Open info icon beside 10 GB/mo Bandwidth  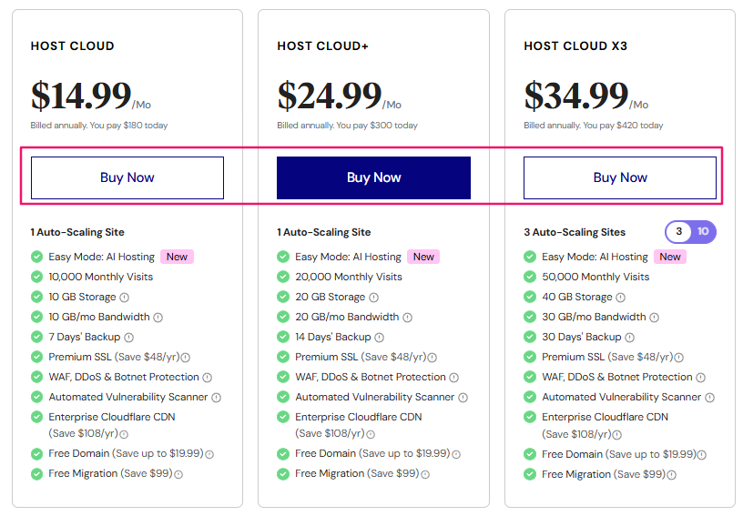click(x=158, y=318)
